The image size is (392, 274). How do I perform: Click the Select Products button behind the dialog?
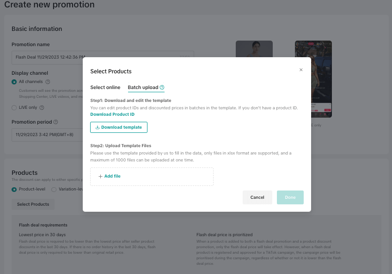[33, 204]
